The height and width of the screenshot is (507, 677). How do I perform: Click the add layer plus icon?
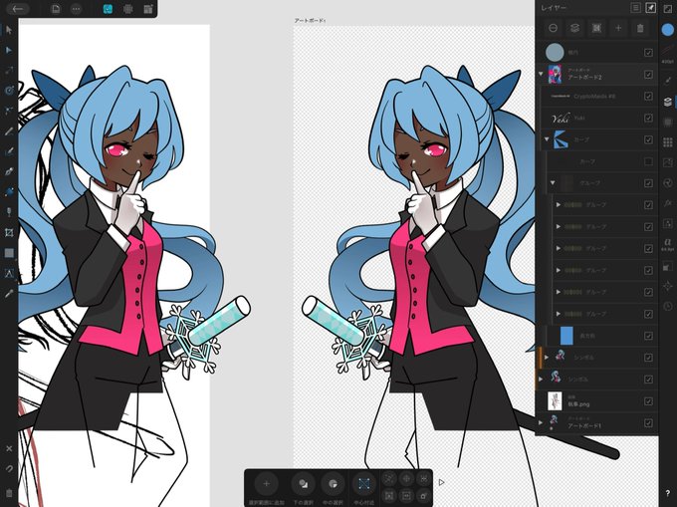[x=618, y=28]
